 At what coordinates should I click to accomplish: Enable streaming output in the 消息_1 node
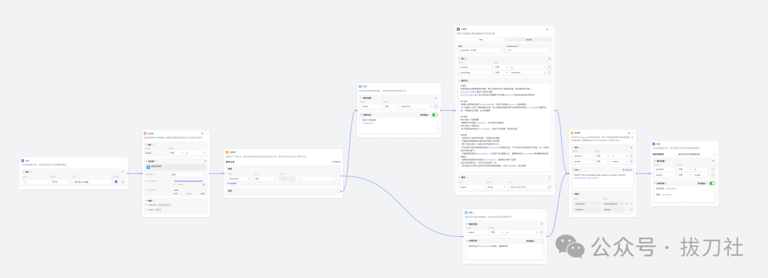[x=540, y=241]
